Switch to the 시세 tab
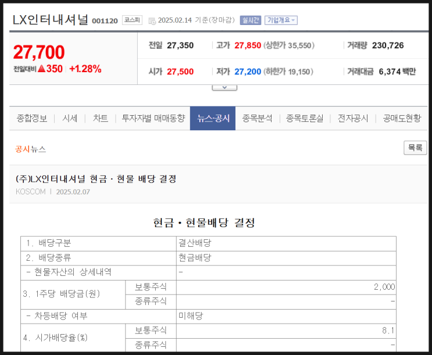The height and width of the screenshot is (355, 432). (70, 118)
